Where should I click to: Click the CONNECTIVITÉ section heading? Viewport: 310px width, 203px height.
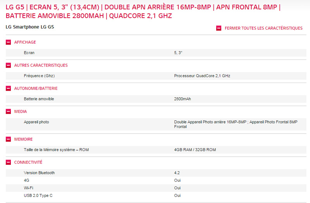28,162
